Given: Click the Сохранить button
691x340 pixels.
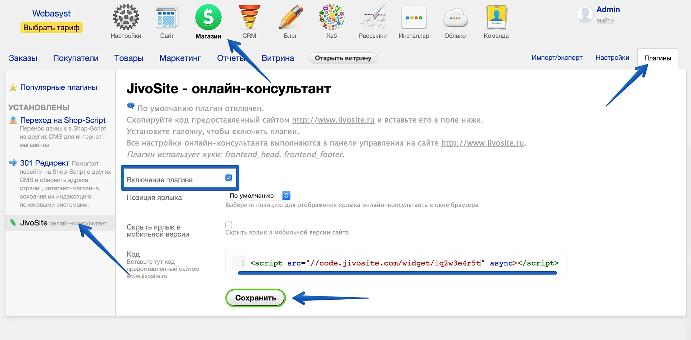Looking at the screenshot, I should 256,298.
